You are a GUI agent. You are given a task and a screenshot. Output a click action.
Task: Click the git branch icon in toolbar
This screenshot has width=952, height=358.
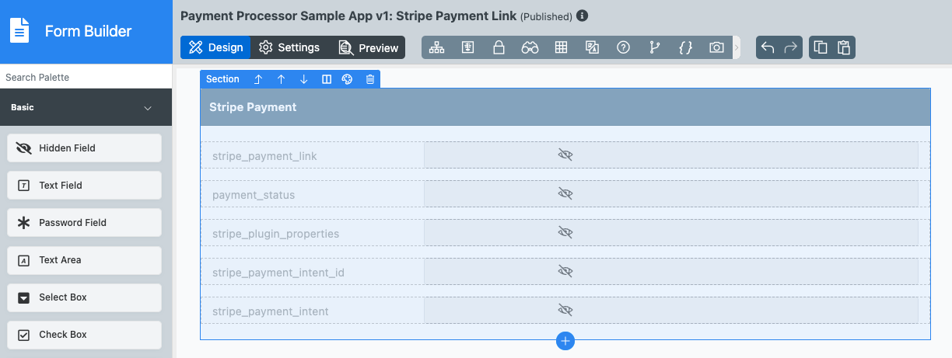tap(654, 47)
